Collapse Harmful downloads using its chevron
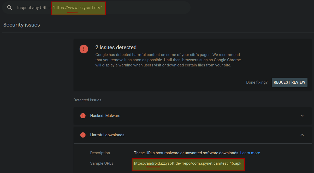This screenshot has height=173, width=314. click(302, 135)
